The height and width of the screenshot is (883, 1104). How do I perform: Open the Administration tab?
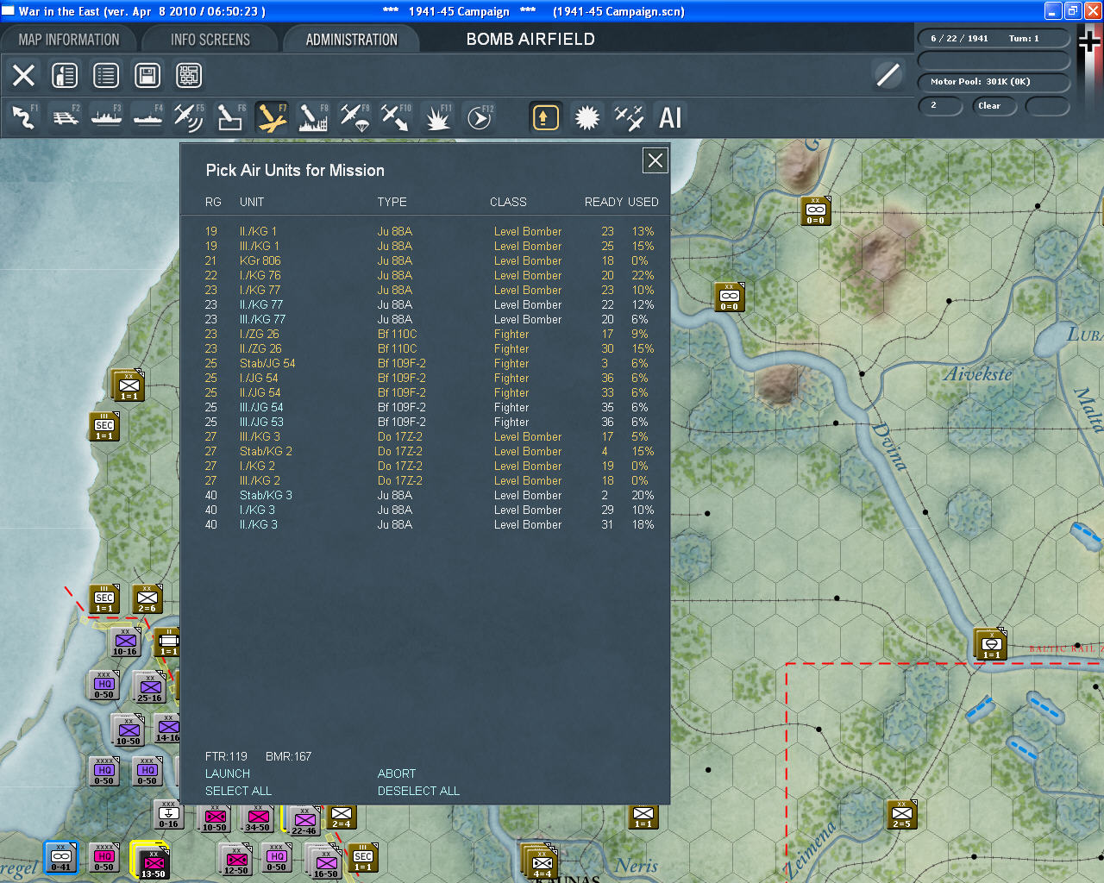click(x=351, y=40)
